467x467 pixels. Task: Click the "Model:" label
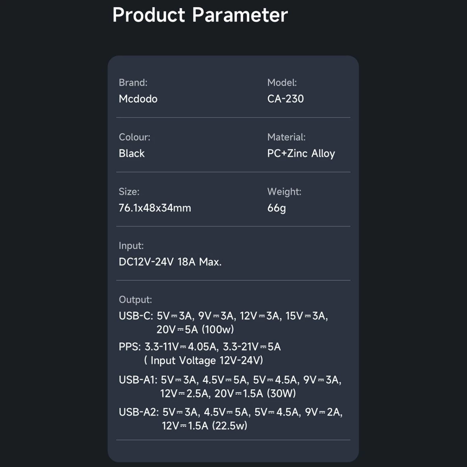pos(282,83)
